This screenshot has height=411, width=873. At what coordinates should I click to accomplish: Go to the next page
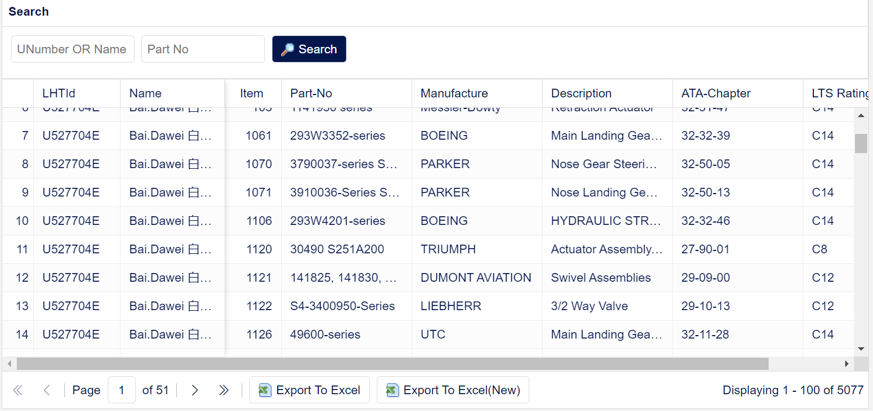coord(195,390)
